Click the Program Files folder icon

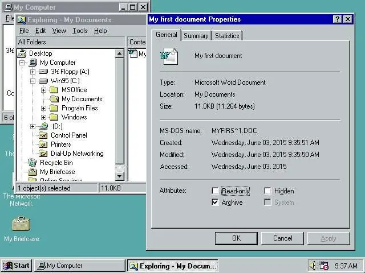point(54,108)
